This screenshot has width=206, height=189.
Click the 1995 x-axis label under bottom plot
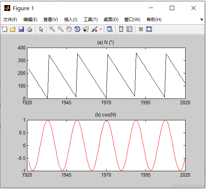(145, 175)
